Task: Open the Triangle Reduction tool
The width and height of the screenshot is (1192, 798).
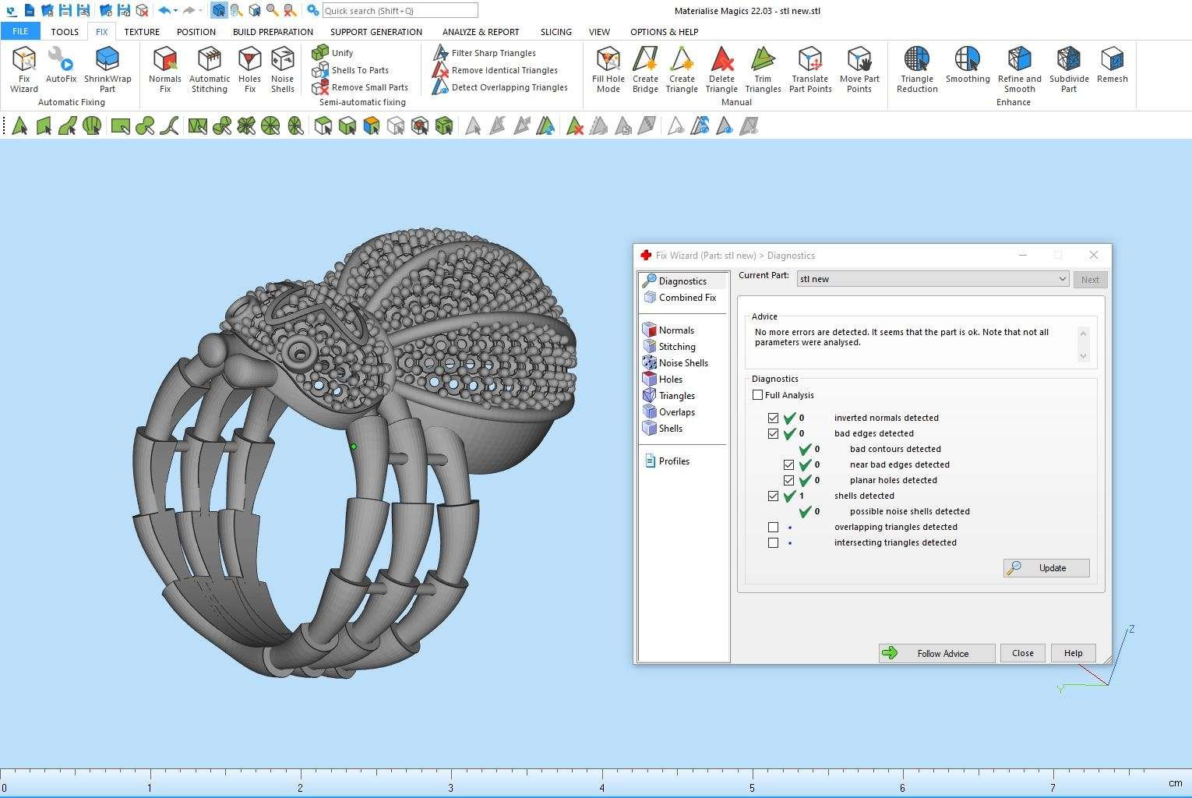Action: pyautogui.click(x=917, y=69)
